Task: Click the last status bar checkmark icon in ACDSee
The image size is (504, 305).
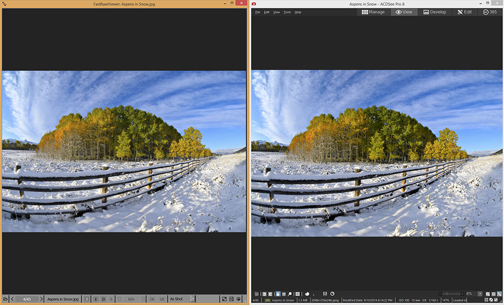Action: tap(496, 300)
